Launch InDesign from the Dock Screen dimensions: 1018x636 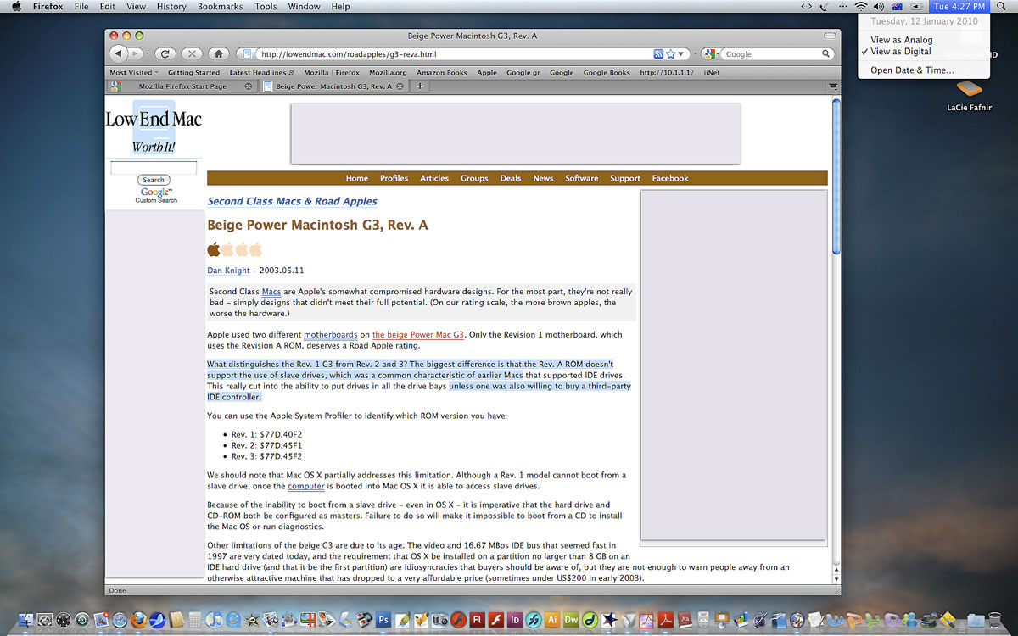[514, 620]
